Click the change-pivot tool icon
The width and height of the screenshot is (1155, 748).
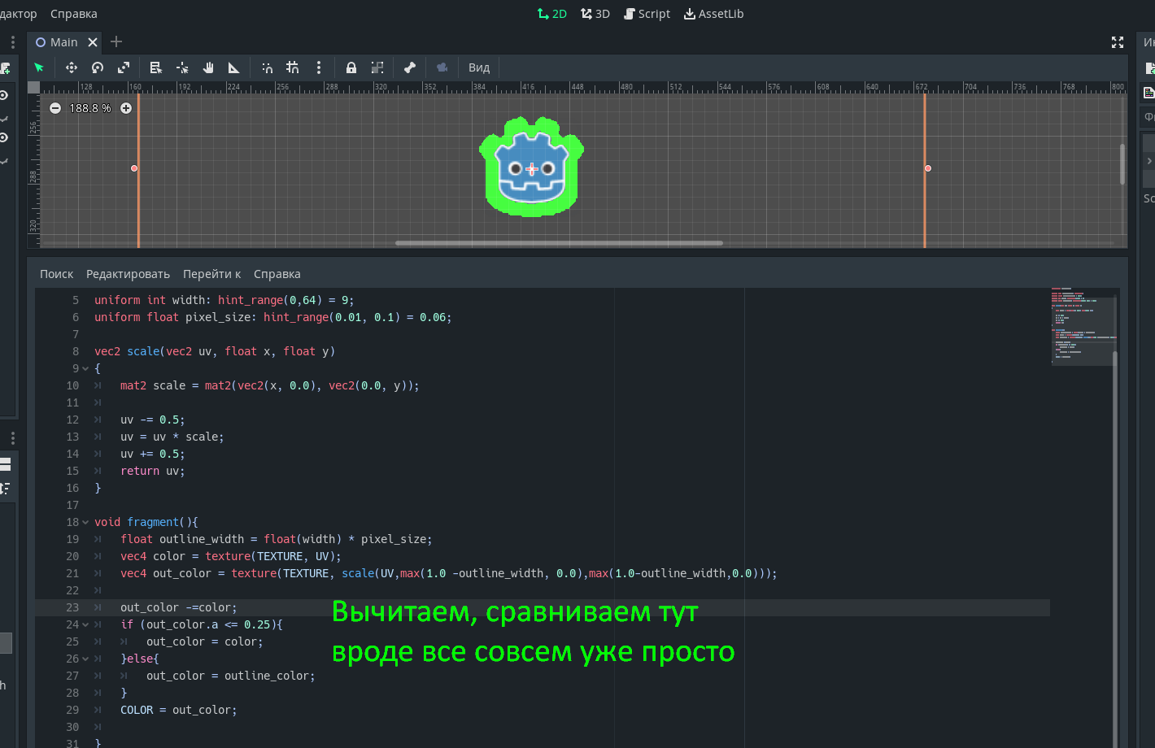(x=182, y=67)
